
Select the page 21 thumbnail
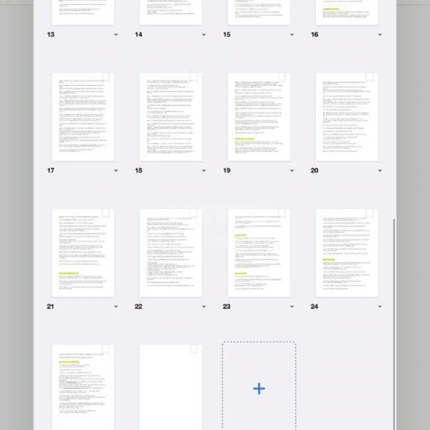point(83,253)
